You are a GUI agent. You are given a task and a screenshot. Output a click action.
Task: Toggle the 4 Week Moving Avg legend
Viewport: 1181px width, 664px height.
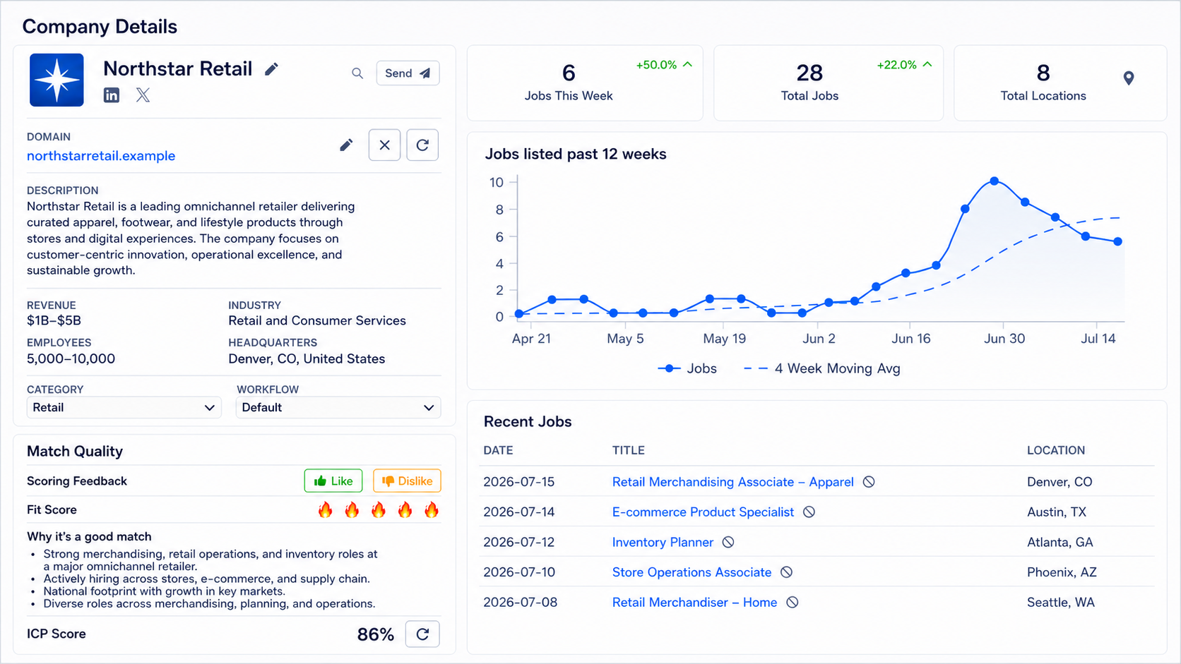[x=822, y=369]
